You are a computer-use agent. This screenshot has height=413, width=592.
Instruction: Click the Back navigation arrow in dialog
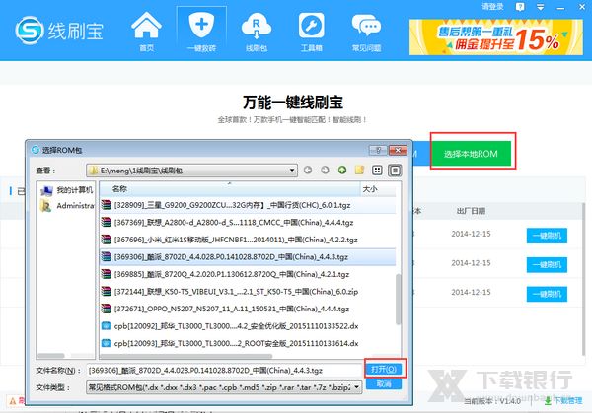point(308,171)
